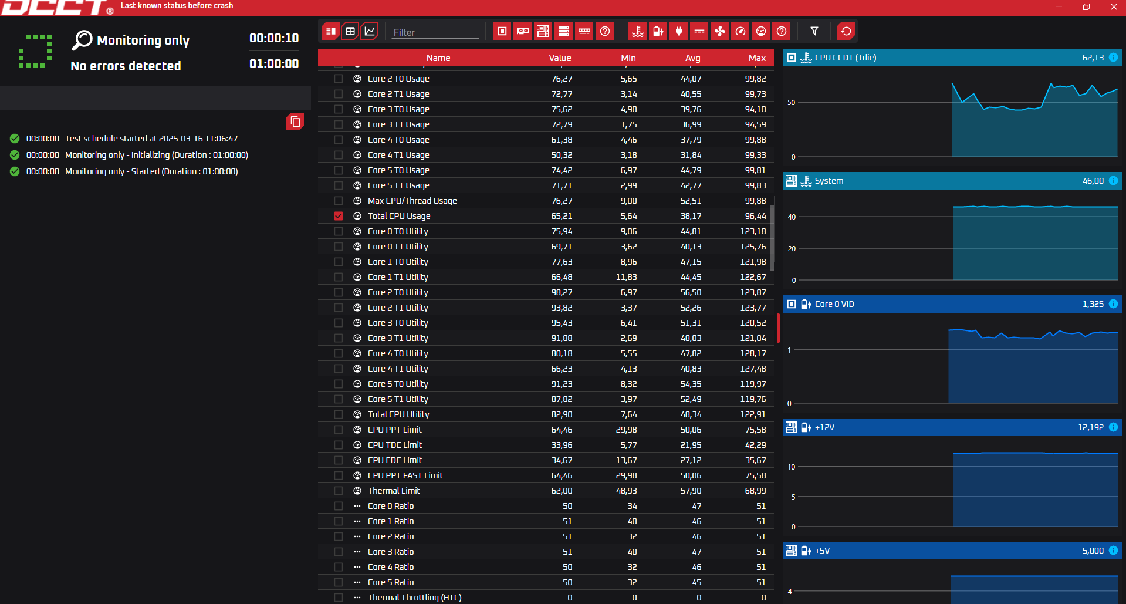
Task: Select the Core 3 T0 Usage row label
Action: (x=398, y=109)
